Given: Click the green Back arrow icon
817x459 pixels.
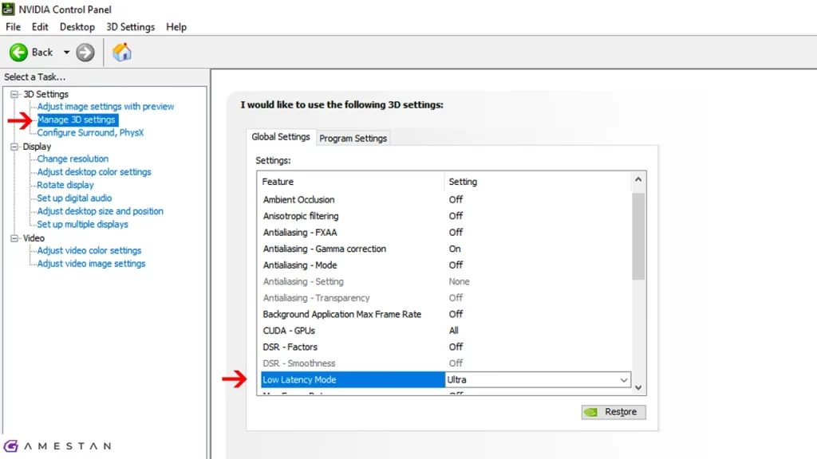Looking at the screenshot, I should [x=18, y=53].
